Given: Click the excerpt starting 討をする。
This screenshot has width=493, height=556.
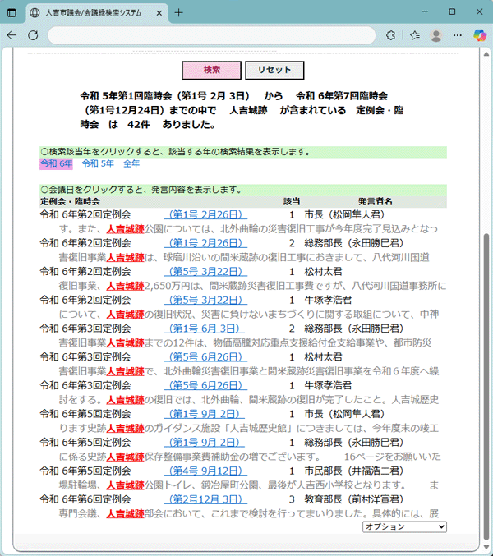Looking at the screenshot, I should [x=249, y=400].
